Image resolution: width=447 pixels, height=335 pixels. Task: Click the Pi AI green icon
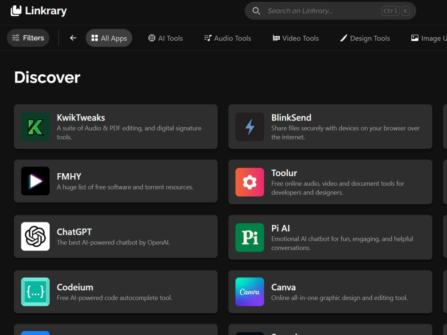(x=250, y=238)
